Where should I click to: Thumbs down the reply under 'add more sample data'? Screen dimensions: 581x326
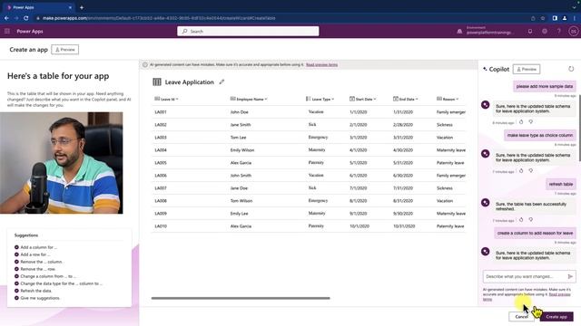click(530, 121)
